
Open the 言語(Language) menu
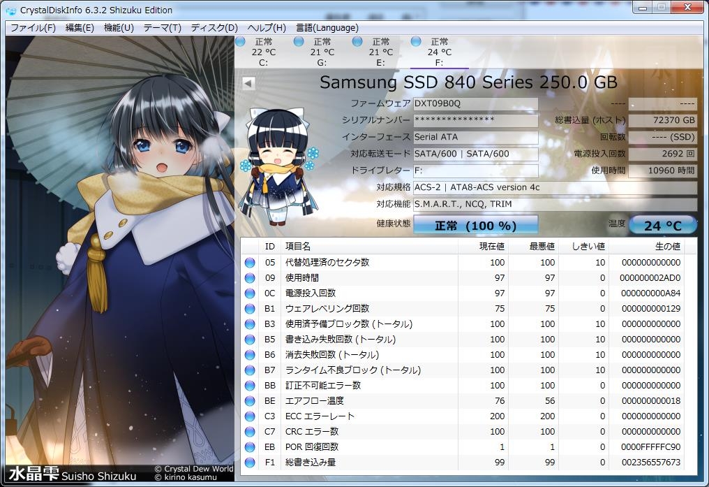click(327, 28)
